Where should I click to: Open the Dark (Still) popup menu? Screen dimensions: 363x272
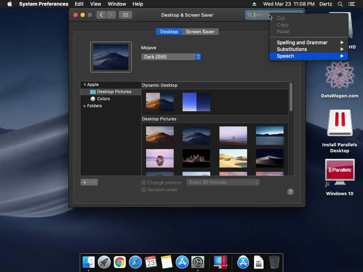coord(171,57)
